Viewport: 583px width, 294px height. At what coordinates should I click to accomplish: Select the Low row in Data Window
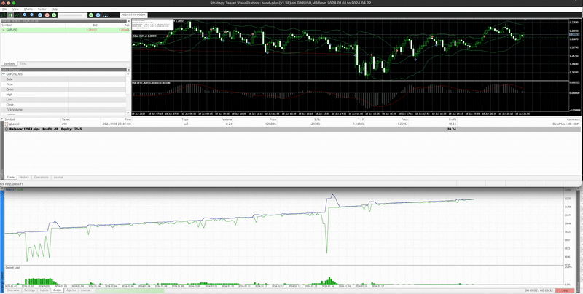(x=63, y=100)
